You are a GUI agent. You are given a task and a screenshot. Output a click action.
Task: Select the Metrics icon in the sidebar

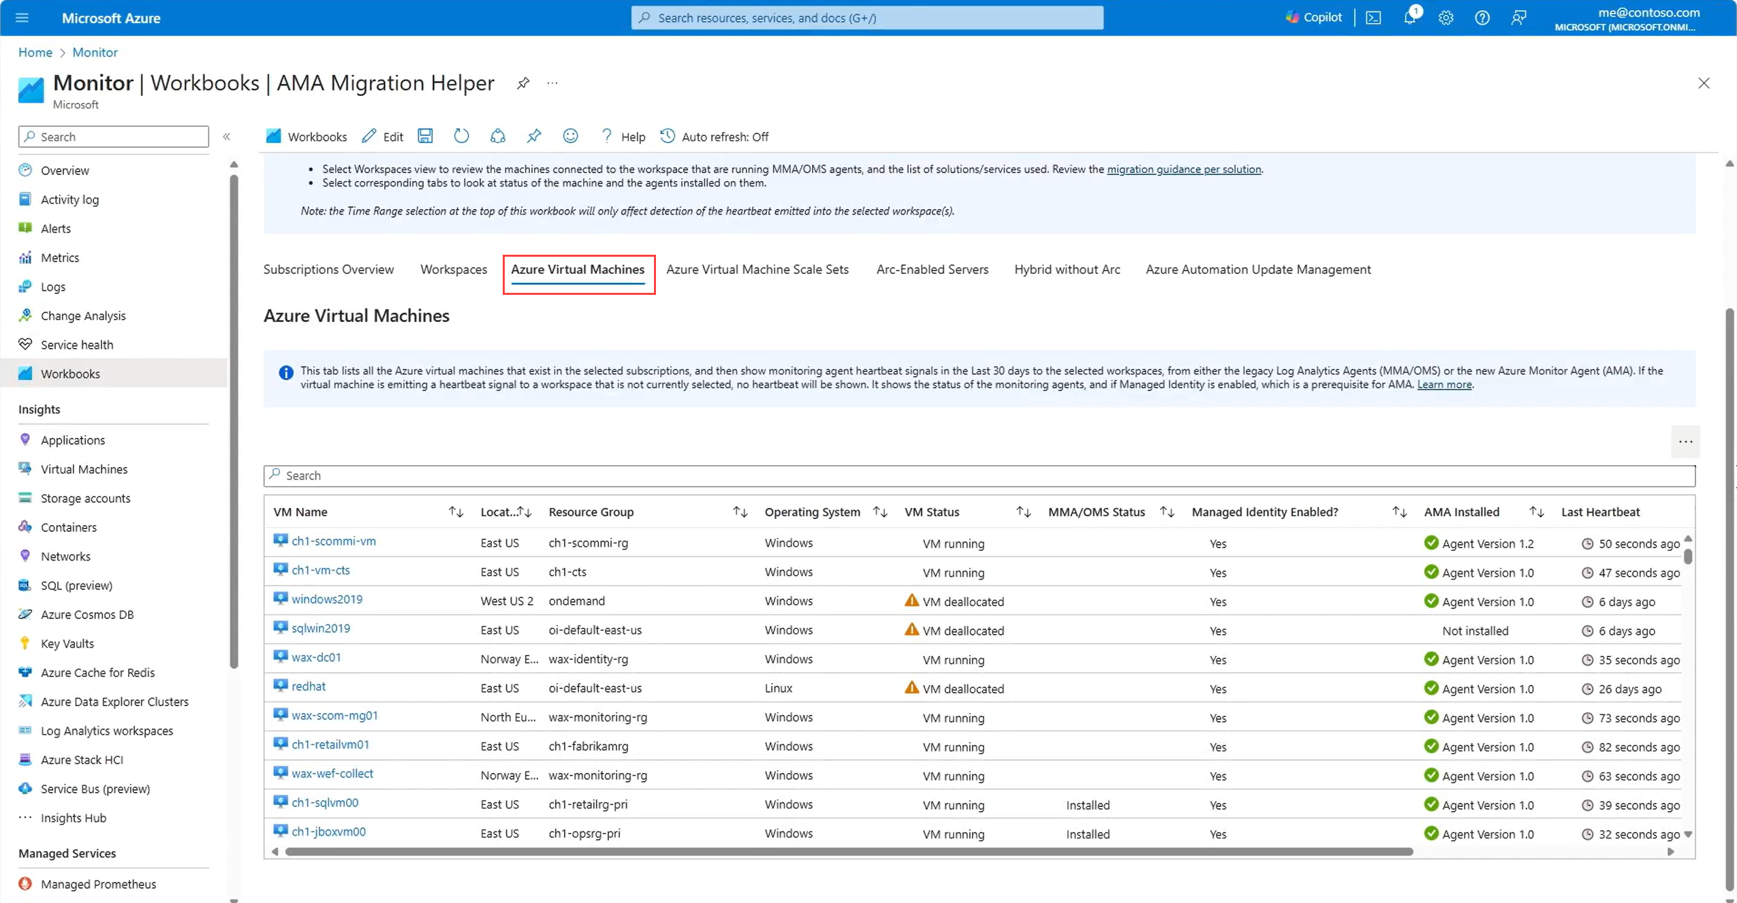(25, 257)
